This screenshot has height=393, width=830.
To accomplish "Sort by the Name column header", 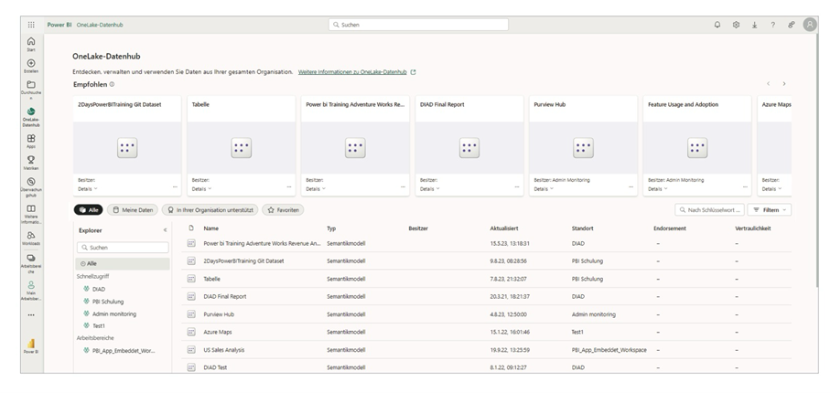I will (x=211, y=228).
